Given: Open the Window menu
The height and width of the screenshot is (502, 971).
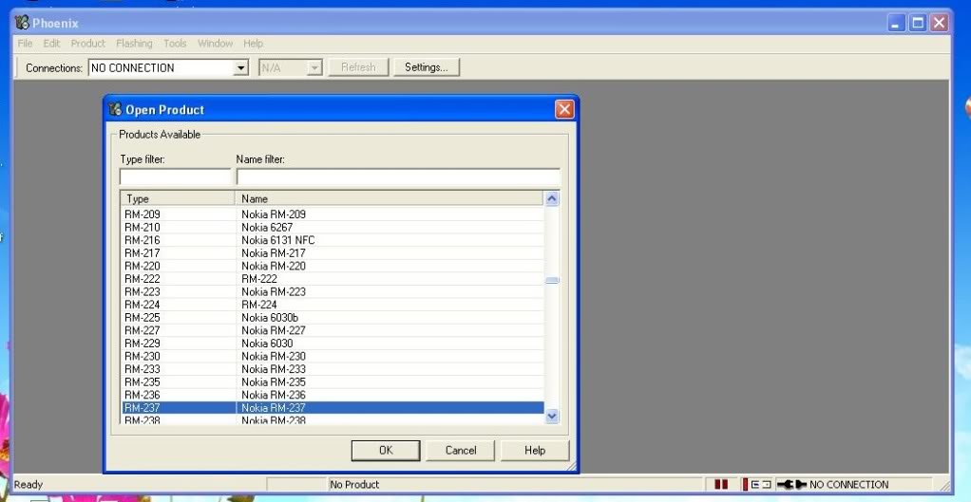Looking at the screenshot, I should [x=215, y=44].
